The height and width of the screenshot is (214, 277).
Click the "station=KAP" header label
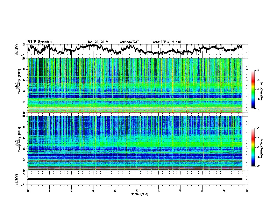(x=130, y=42)
